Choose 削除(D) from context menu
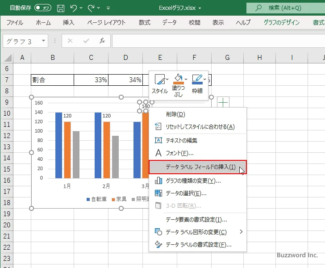 pyautogui.click(x=198, y=114)
